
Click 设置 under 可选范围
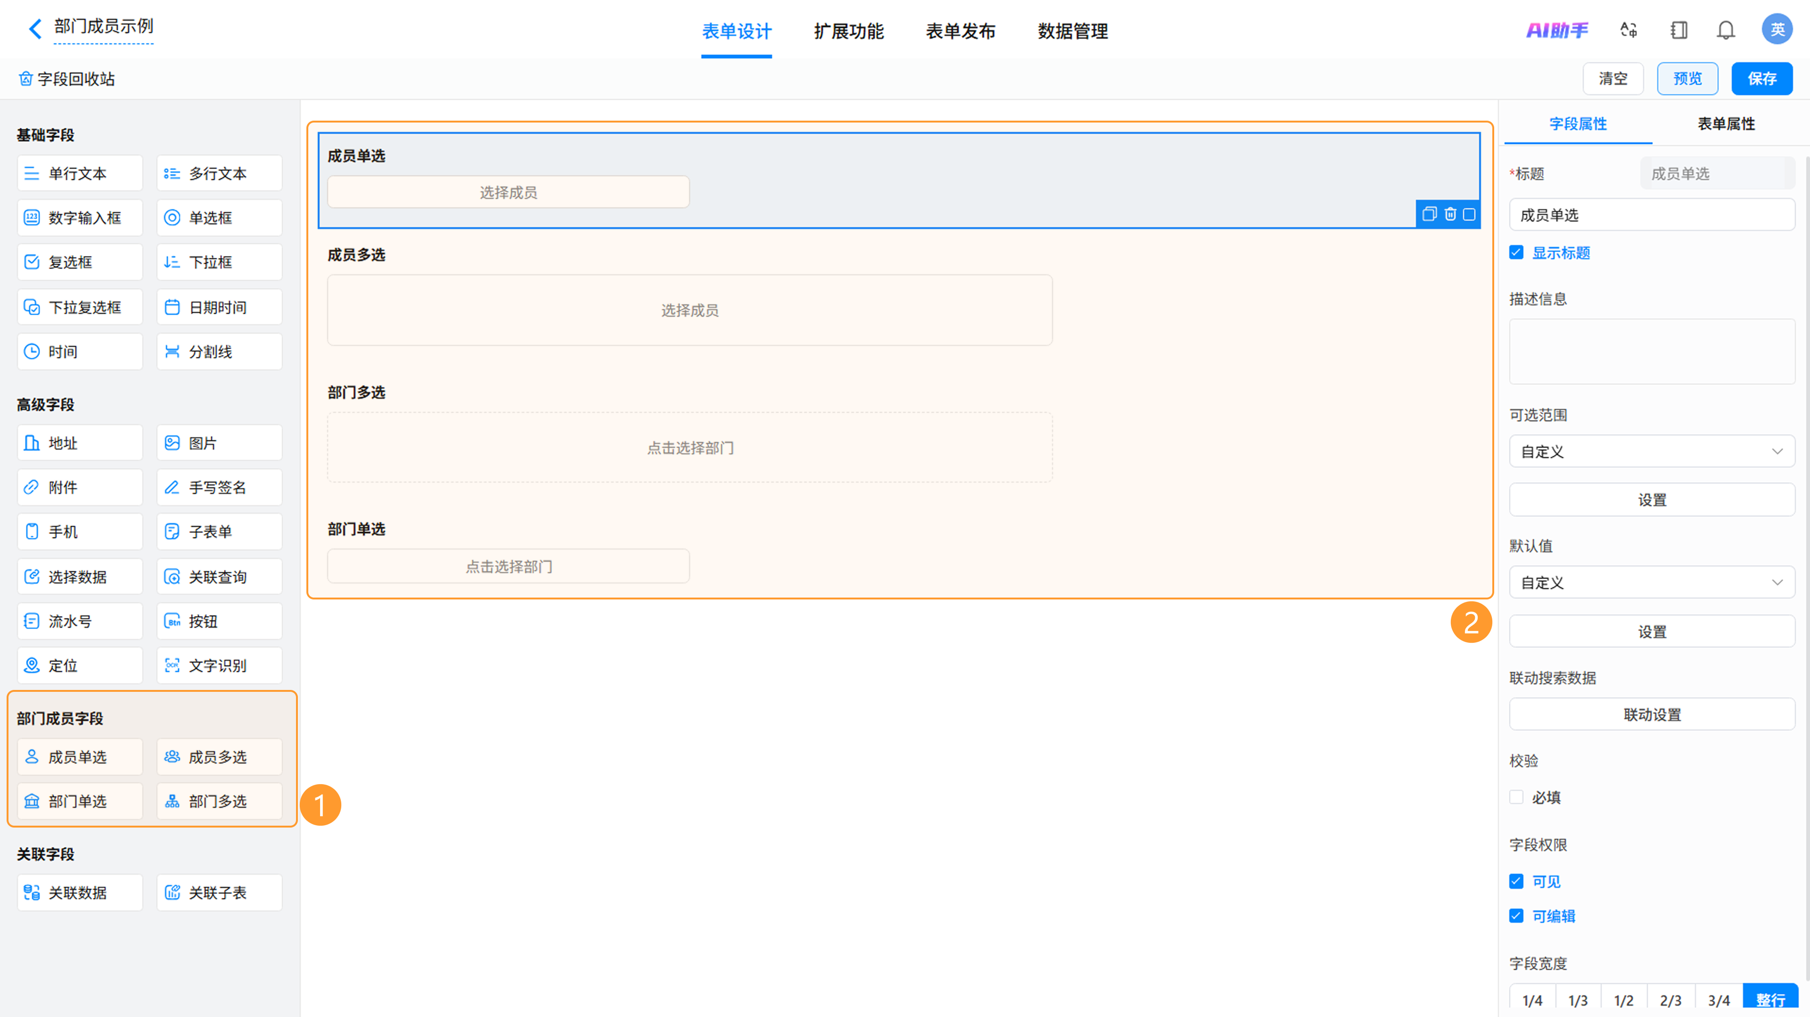click(x=1652, y=500)
